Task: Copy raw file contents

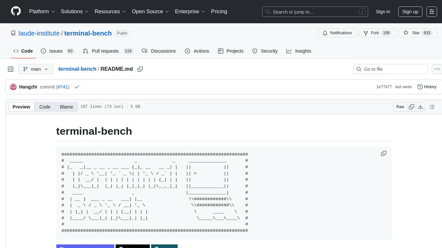Action: (x=411, y=107)
